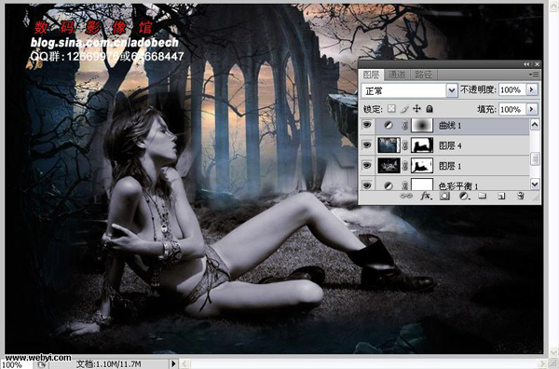Viewport: 559px width, 369px height.
Task: Toggle lock position move icon
Action: (416, 109)
